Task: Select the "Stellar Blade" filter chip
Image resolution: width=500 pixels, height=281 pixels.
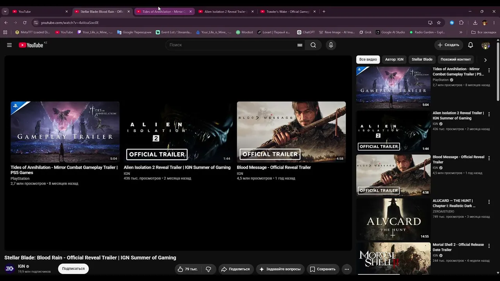Action: [x=422, y=60]
